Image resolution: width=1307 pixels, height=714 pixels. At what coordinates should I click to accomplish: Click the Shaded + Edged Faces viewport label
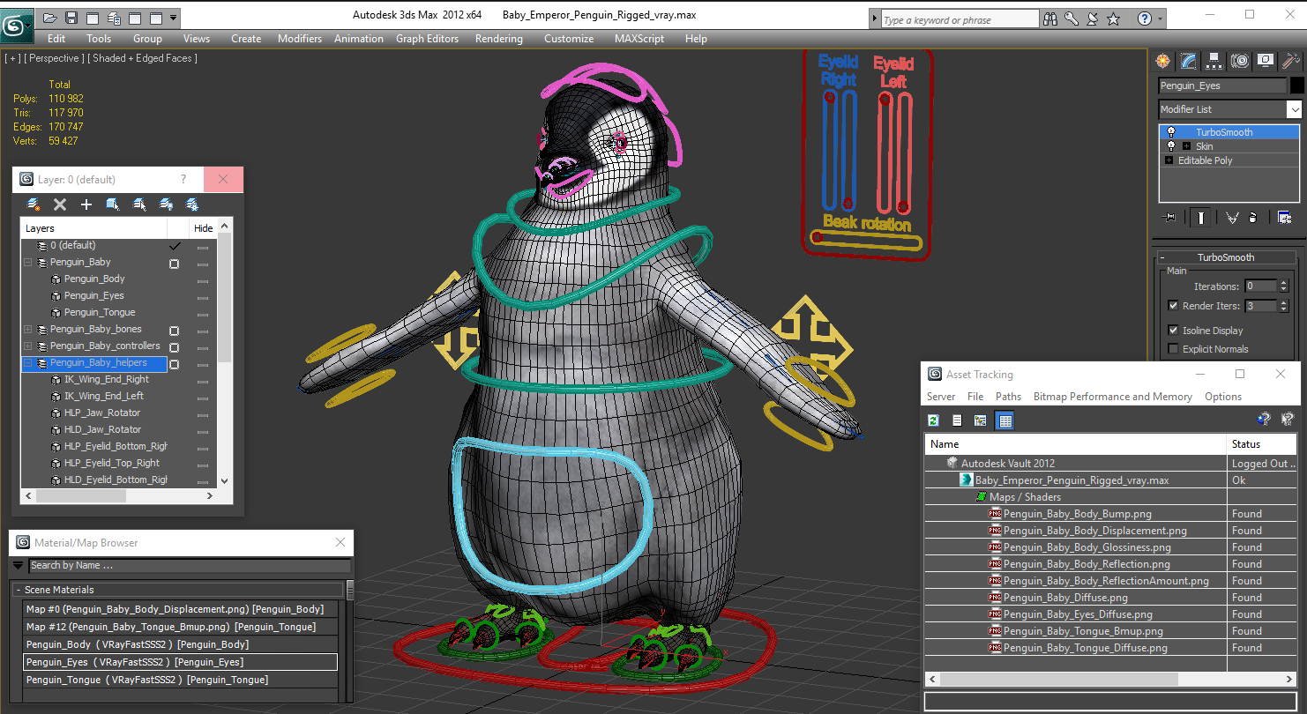pos(142,58)
